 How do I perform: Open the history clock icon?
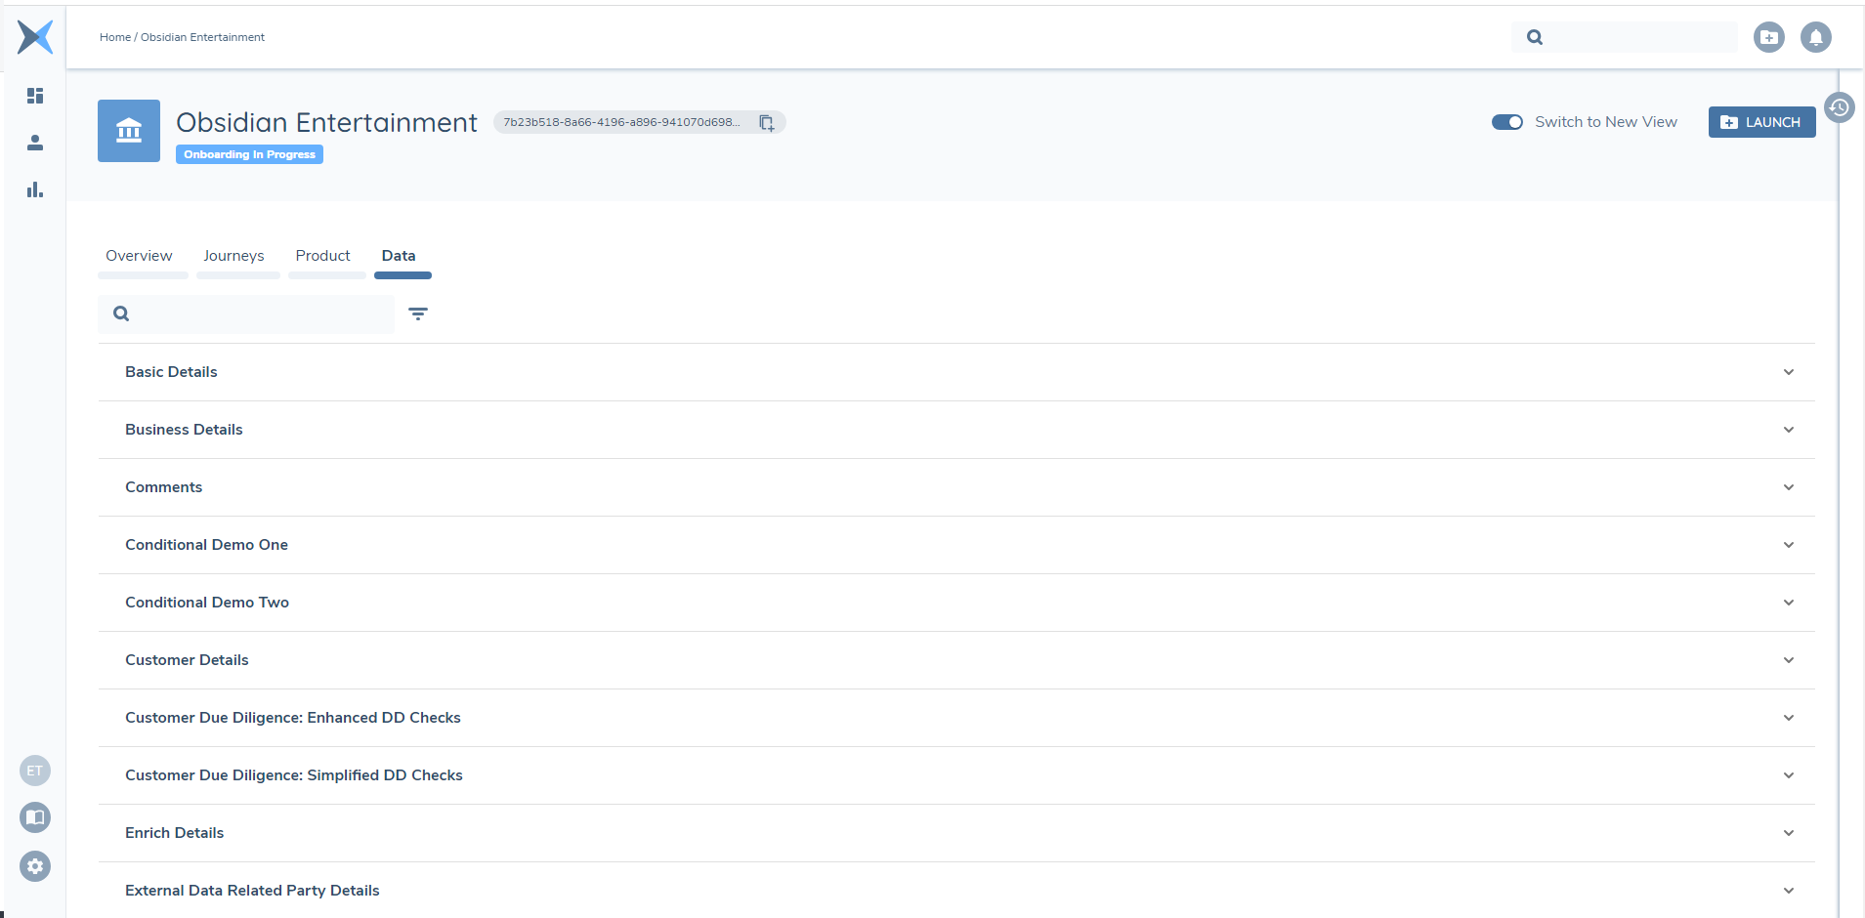1839,107
